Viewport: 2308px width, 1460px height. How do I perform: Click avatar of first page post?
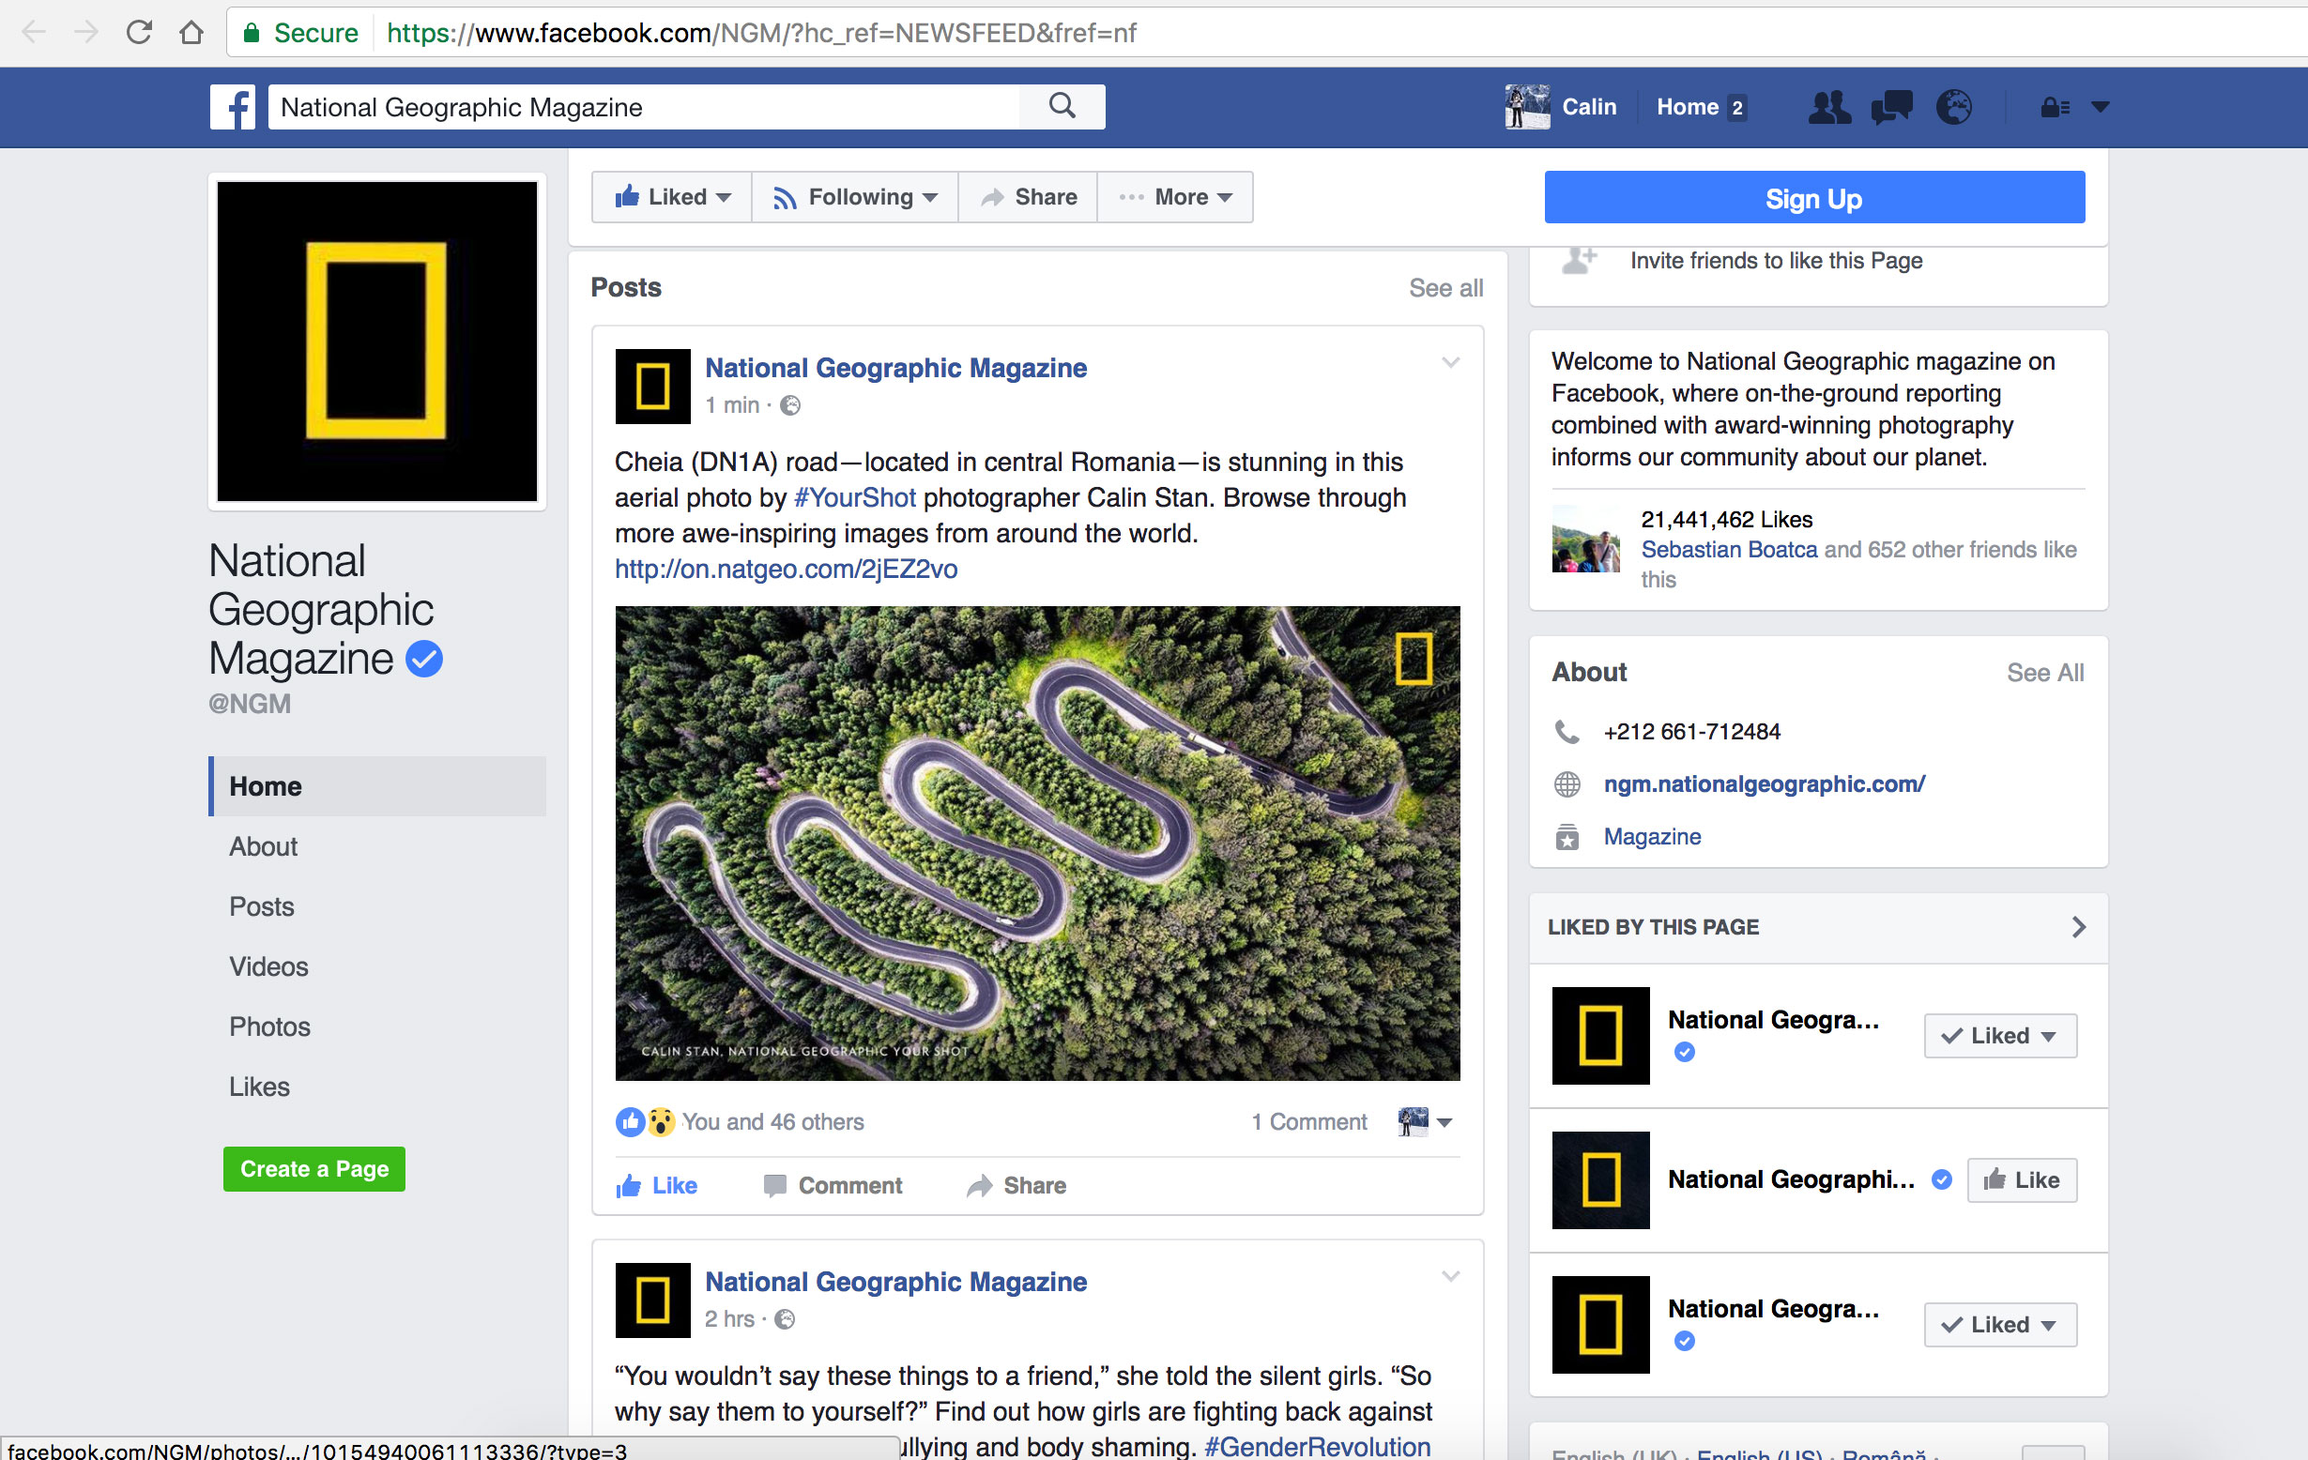(x=652, y=386)
